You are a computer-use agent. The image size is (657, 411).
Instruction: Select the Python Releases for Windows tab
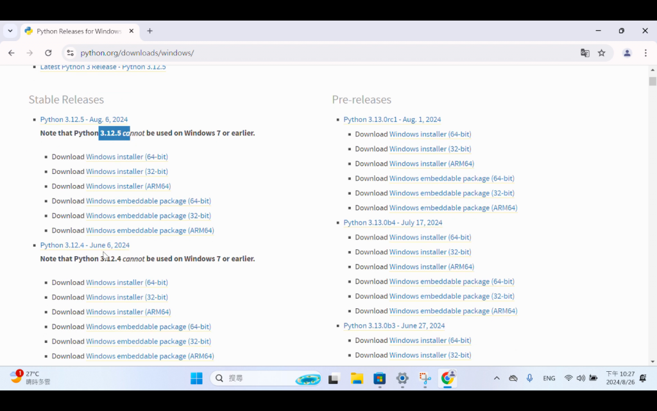click(x=79, y=31)
